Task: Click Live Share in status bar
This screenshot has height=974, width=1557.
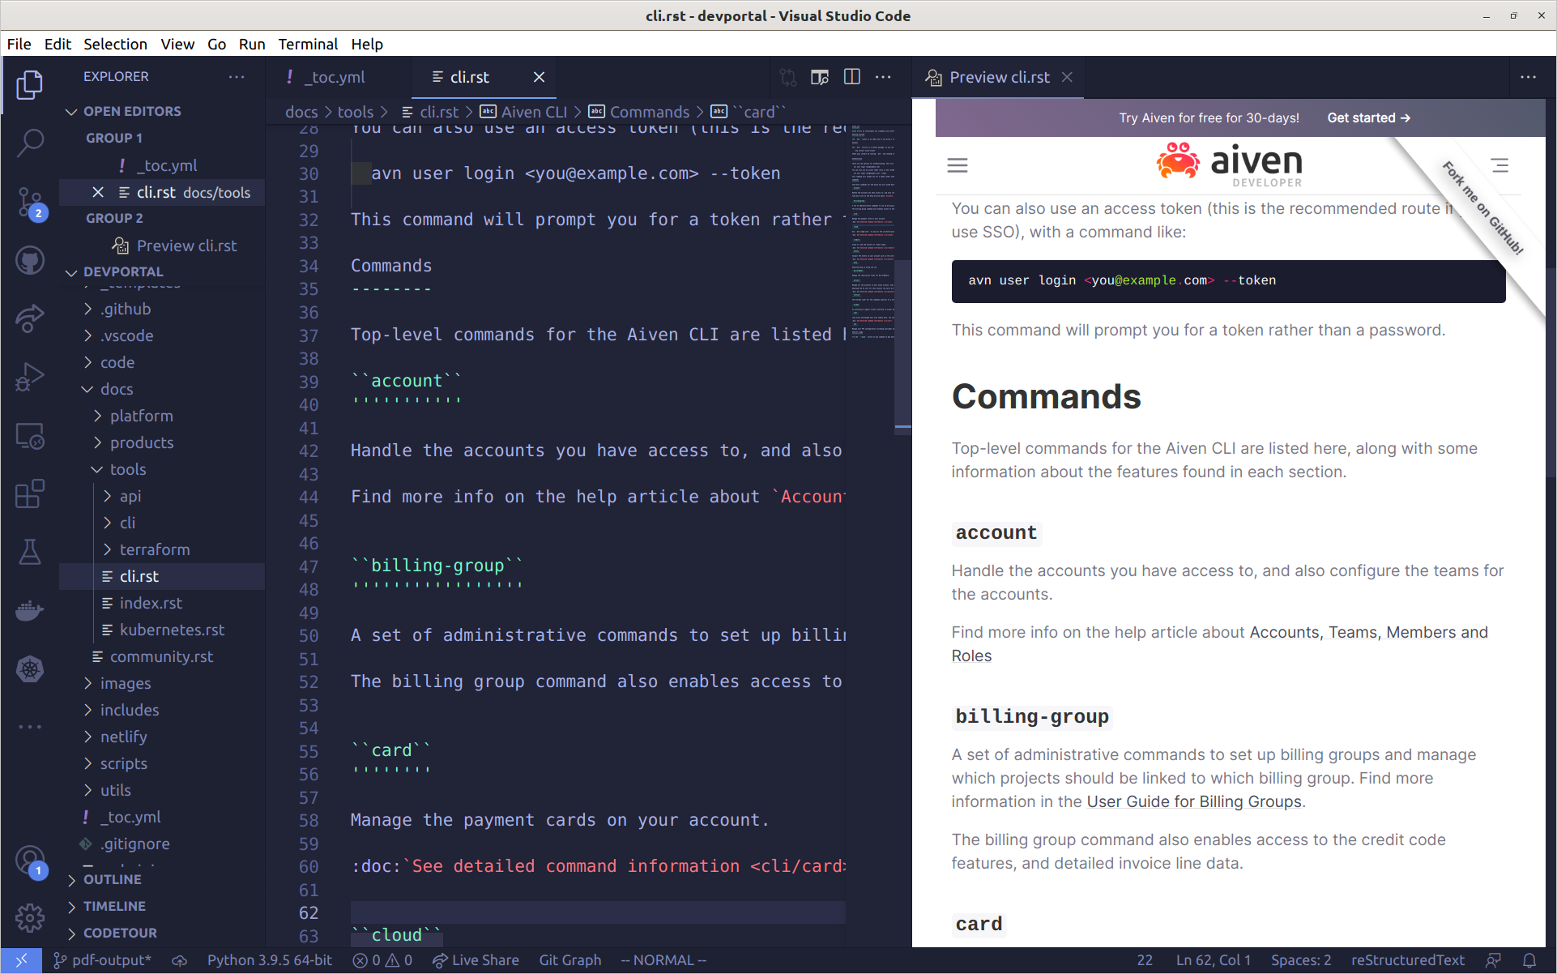Action: click(476, 960)
